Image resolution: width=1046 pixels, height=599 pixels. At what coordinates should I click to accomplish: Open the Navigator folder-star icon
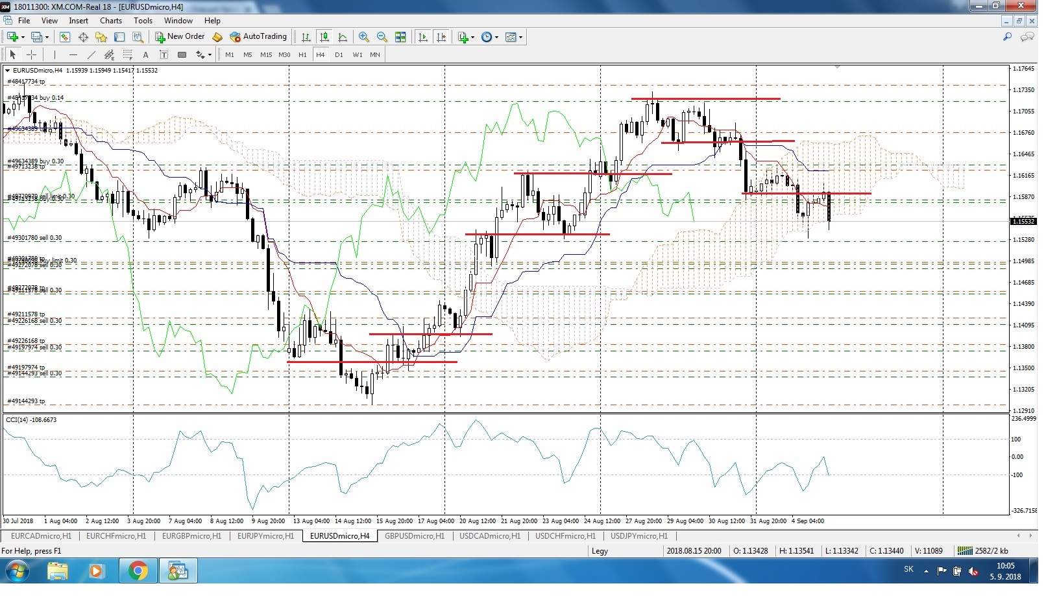(x=101, y=37)
